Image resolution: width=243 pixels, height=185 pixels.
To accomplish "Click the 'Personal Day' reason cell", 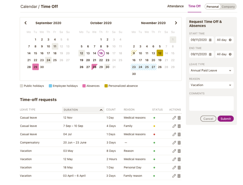I will point(132,168).
